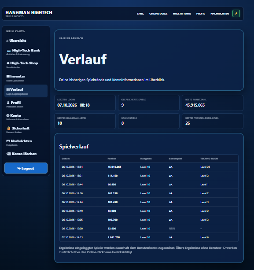254x270 pixels.
Task: Click the Bonusspiele value 8
Action: [x=122, y=123]
